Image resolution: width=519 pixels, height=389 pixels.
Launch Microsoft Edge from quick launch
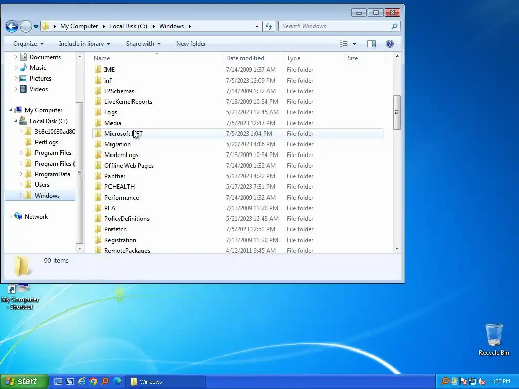point(117,382)
